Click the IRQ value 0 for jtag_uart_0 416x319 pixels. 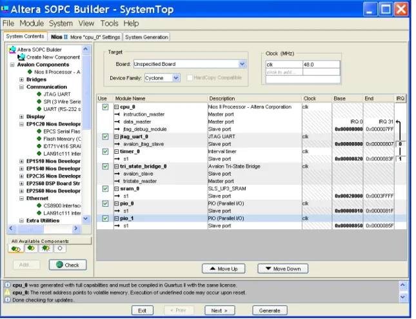tap(400, 144)
